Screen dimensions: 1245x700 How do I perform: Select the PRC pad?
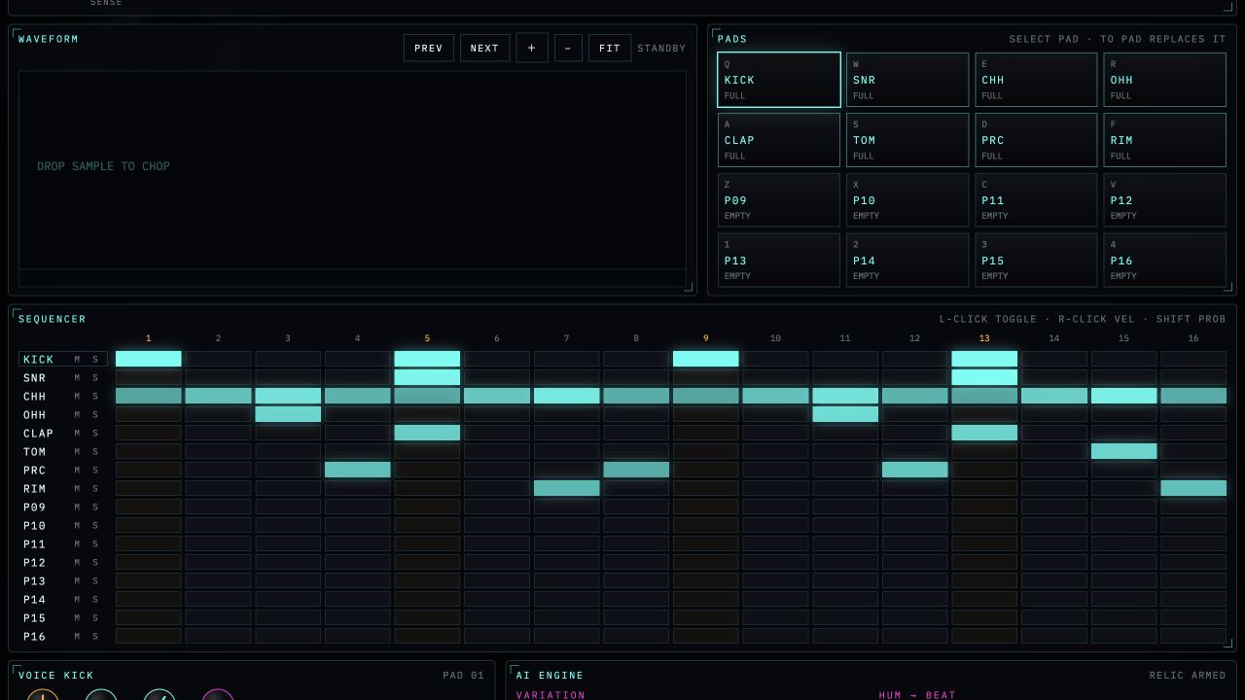coord(1036,140)
